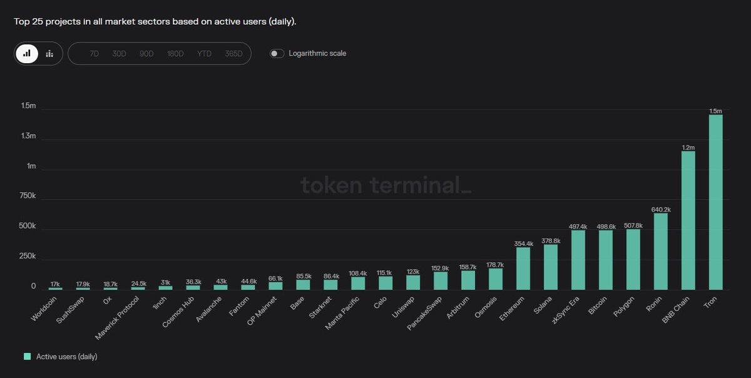Viewport: 751px width, 378px height.
Task: Click the Solana bar
Action: click(550, 267)
